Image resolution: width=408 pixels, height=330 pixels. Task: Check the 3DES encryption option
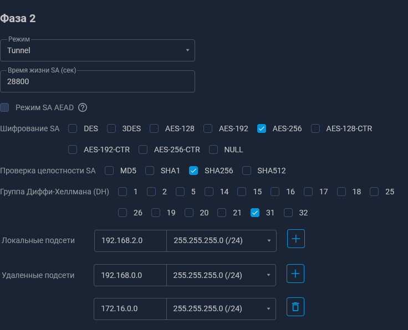pyautogui.click(x=111, y=128)
